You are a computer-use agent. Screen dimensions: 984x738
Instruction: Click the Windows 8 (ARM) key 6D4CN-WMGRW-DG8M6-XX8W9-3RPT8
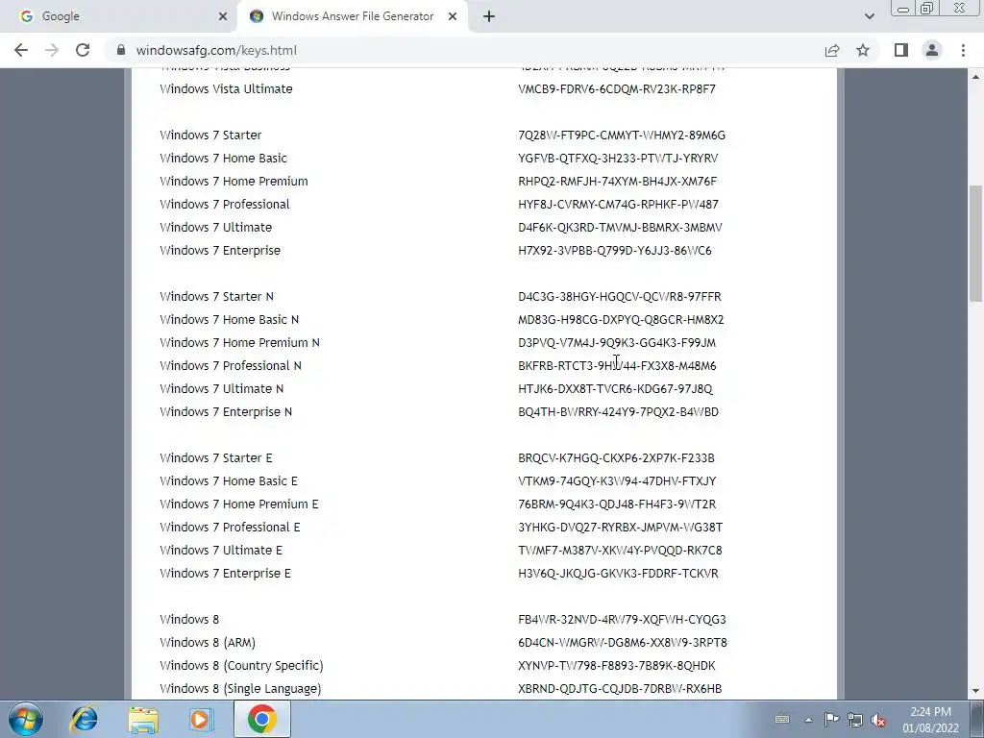click(623, 643)
